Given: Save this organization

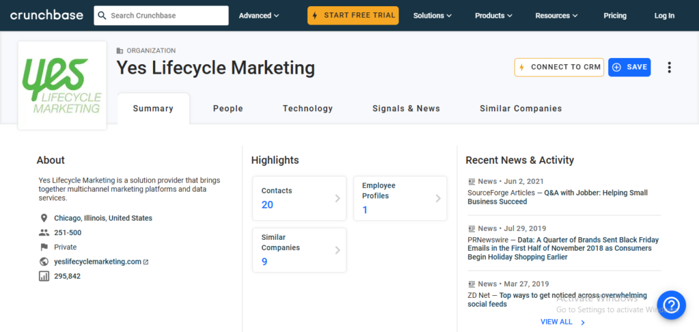Looking at the screenshot, I should pos(629,67).
